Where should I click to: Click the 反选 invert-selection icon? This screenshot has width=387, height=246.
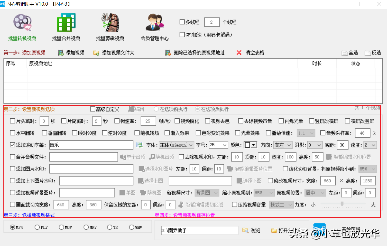click(x=367, y=53)
